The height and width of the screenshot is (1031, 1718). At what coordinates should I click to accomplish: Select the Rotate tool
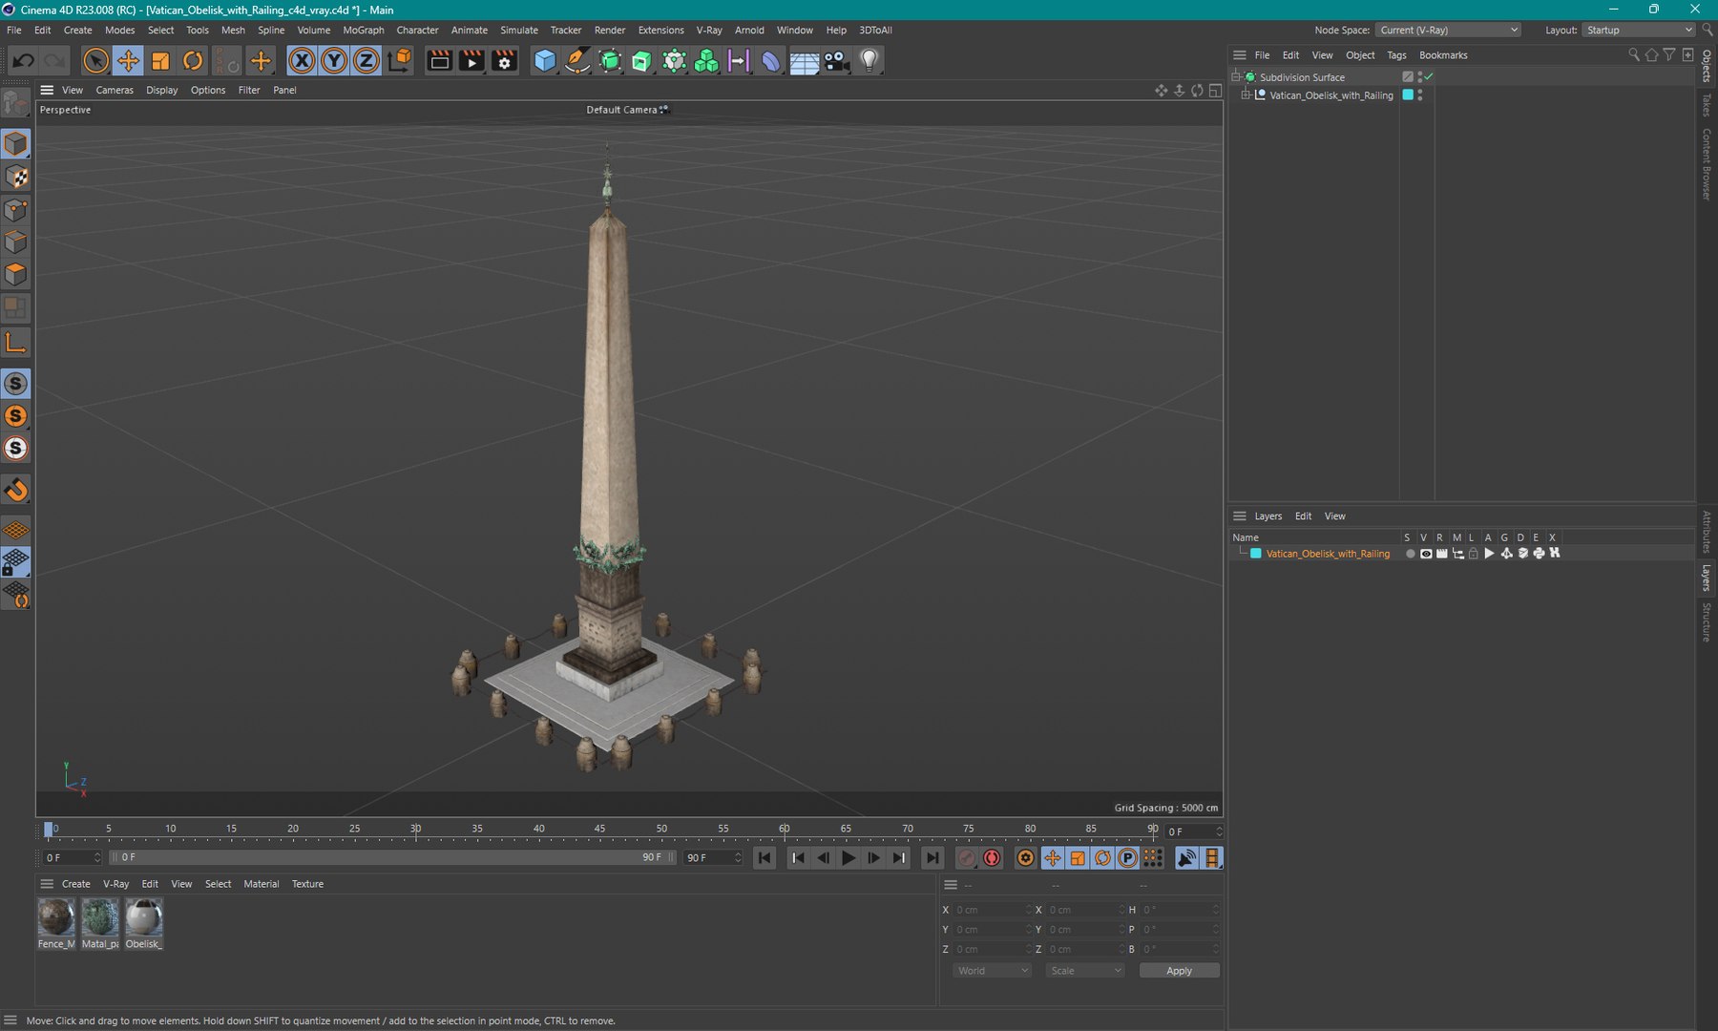click(x=193, y=61)
